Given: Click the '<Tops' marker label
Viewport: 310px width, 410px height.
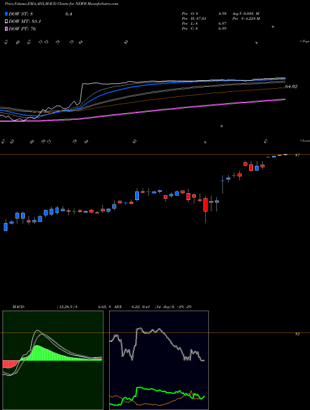Looking at the screenshot, I should click(x=304, y=42).
